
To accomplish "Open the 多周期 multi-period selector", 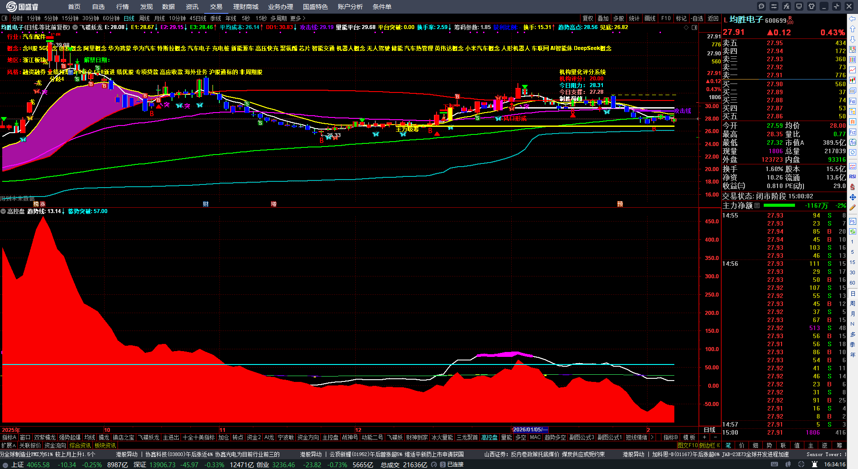I will 278,18.
